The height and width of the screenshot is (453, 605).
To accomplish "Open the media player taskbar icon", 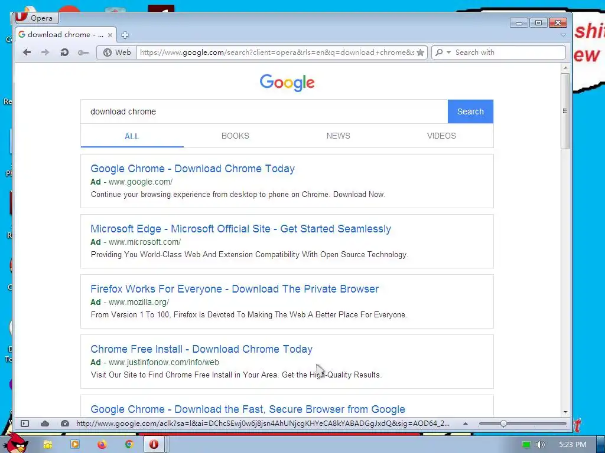I will (75, 445).
